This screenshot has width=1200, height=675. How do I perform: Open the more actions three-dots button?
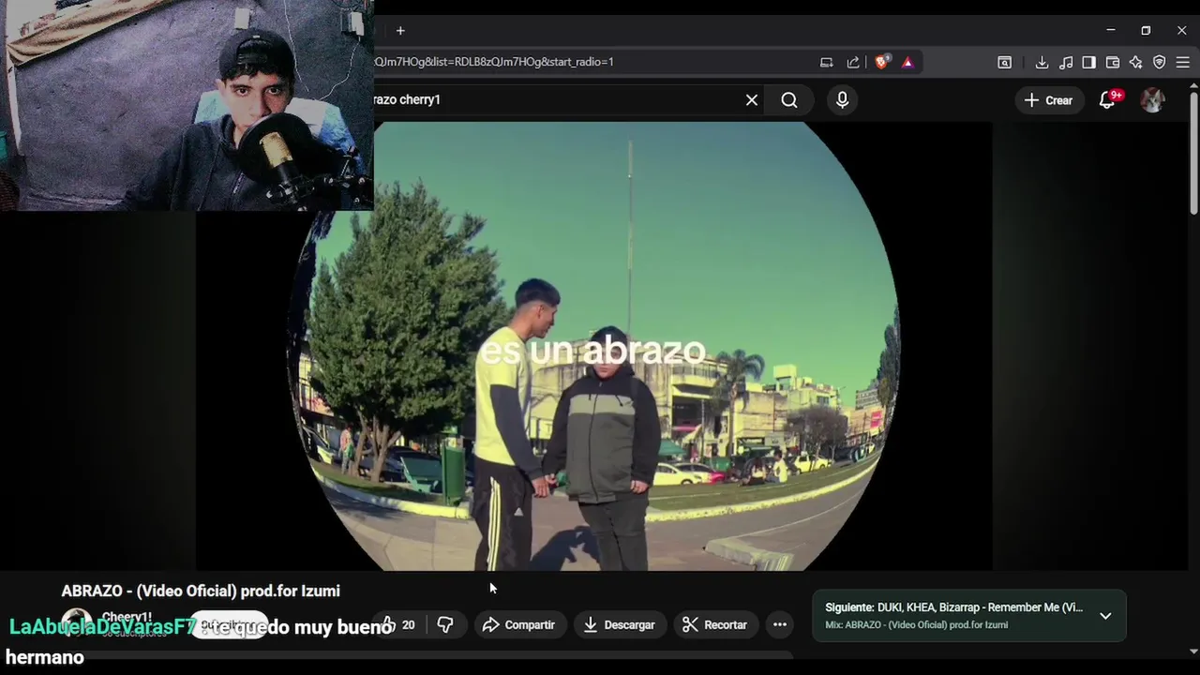click(x=779, y=624)
